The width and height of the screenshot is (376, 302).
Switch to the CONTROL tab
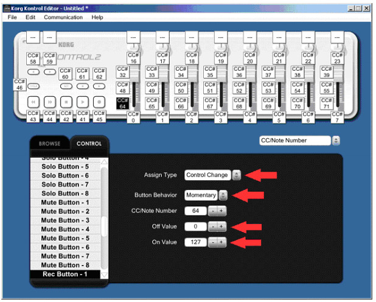(89, 144)
